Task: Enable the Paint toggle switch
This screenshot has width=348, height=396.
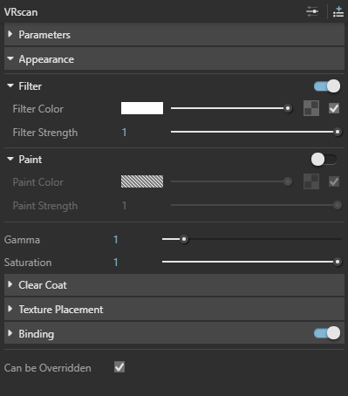Action: [x=324, y=160]
